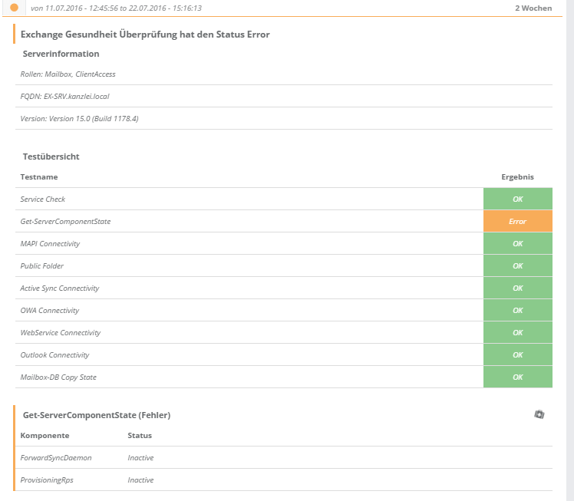
Task: Select the MAPI Connectivity test name
Action: click(x=50, y=243)
